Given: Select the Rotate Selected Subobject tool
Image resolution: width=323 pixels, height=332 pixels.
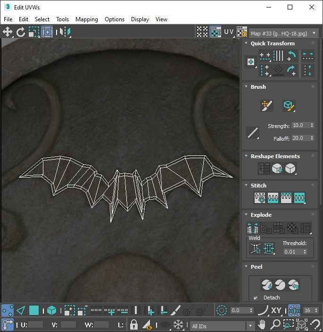Looking at the screenshot, I should coord(21,32).
